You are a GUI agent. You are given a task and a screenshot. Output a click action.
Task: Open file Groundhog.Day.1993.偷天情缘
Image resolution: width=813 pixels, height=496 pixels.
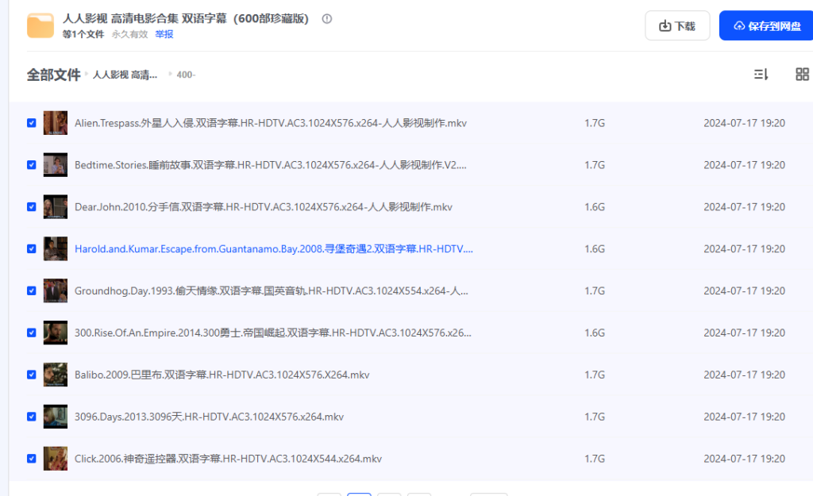272,290
